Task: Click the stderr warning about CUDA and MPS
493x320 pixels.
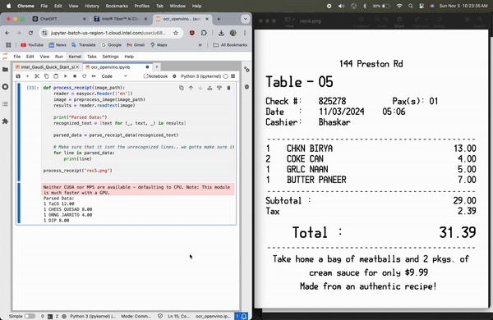Action: pos(138,190)
